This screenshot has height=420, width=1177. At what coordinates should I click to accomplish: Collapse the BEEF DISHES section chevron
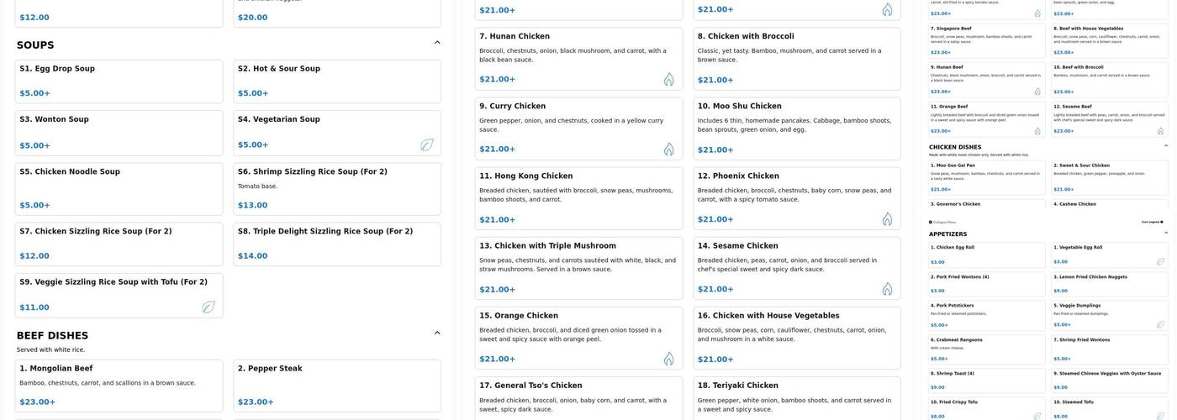point(437,333)
